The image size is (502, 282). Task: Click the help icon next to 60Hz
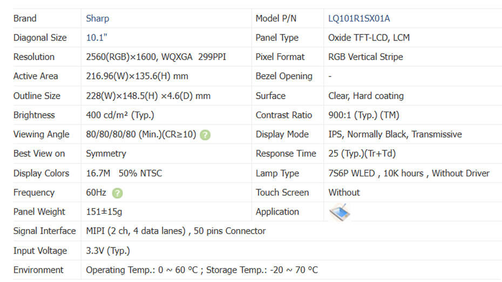[118, 192]
